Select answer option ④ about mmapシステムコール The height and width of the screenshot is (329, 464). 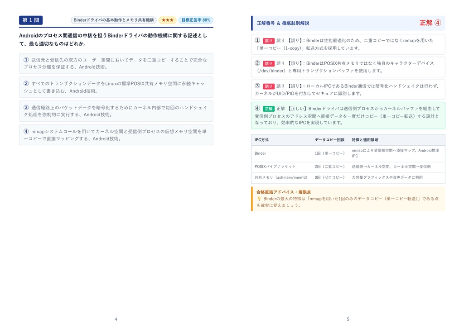[116, 135]
